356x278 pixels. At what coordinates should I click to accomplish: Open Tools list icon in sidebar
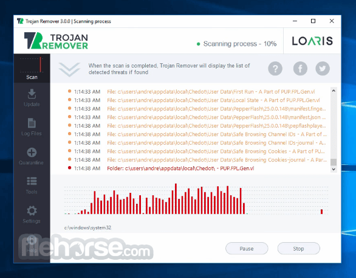32,181
